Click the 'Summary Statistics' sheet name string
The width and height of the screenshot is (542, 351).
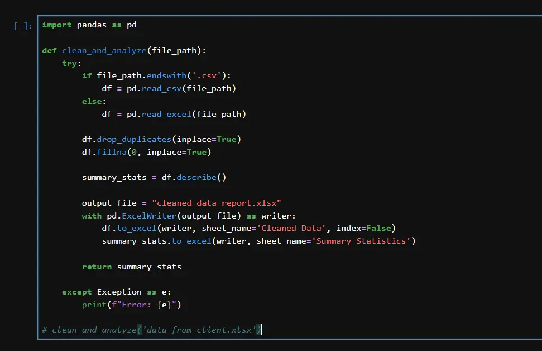tap(363, 240)
